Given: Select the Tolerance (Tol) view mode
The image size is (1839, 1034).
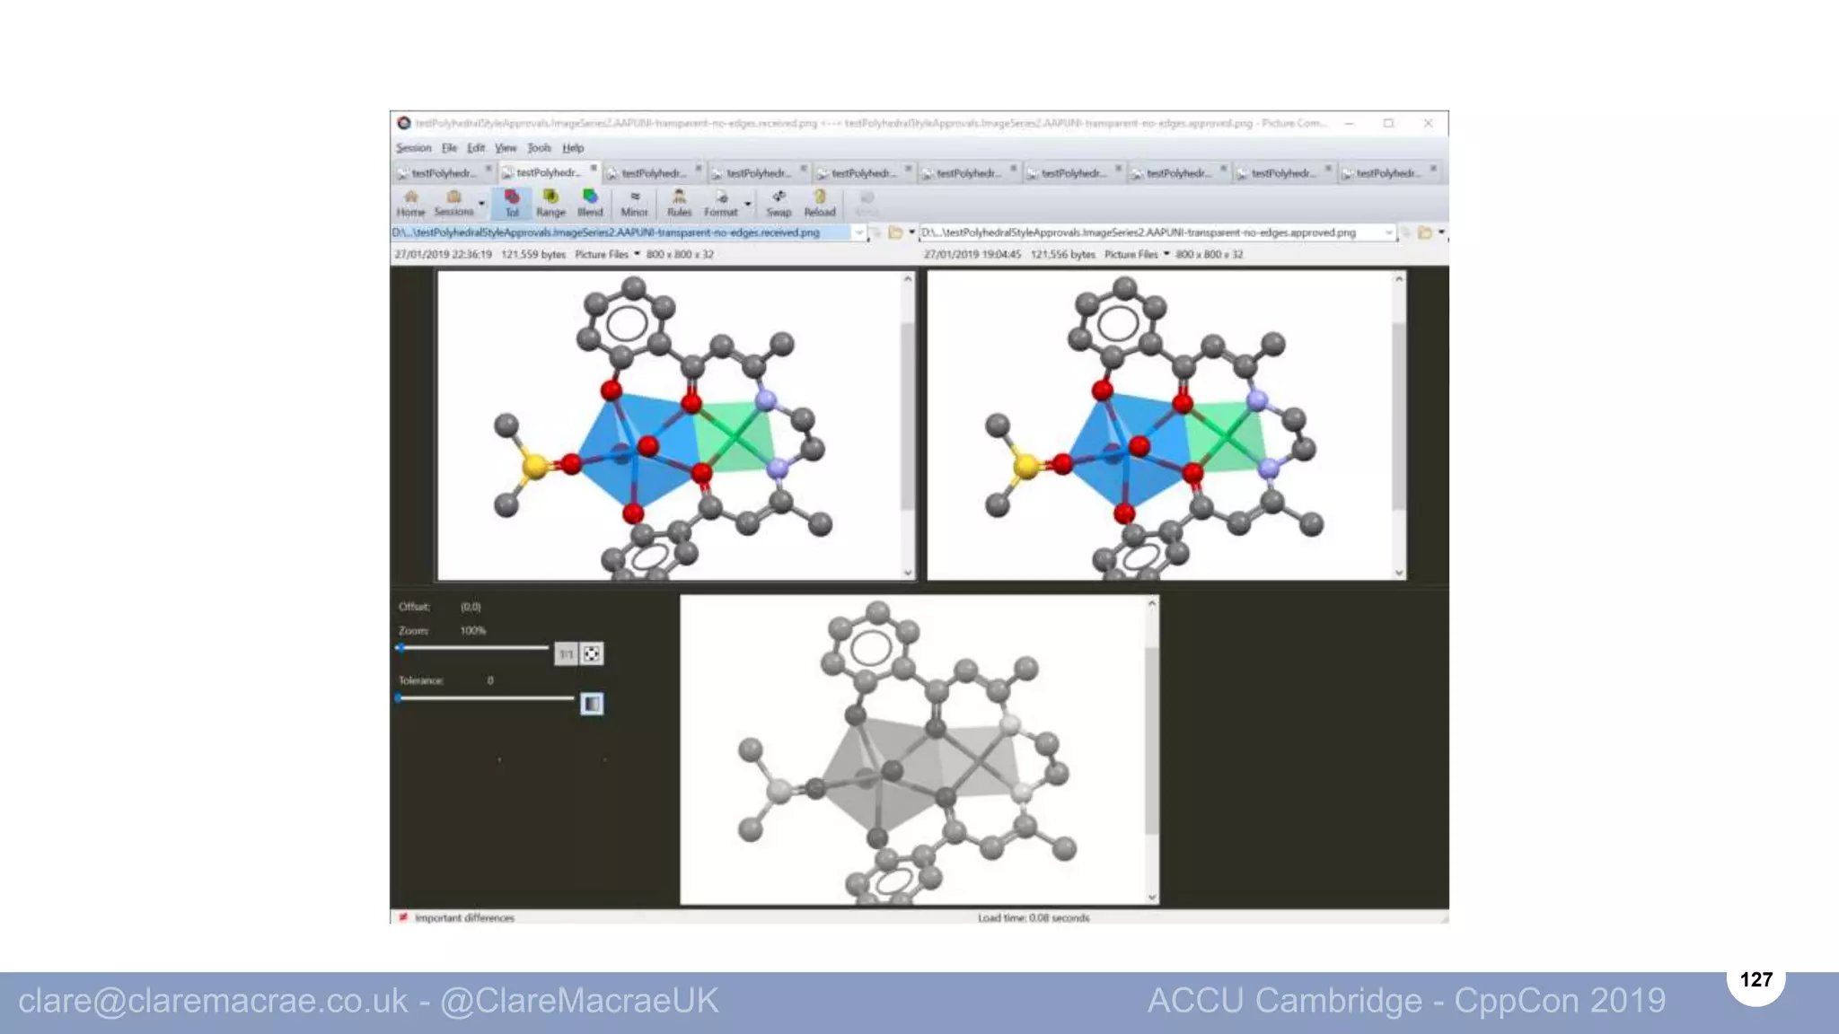Looking at the screenshot, I should (511, 203).
